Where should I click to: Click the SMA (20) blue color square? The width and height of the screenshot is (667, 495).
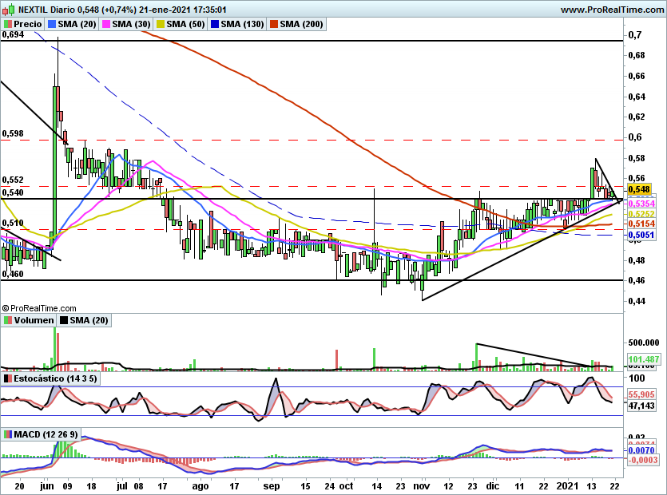[x=52, y=24]
